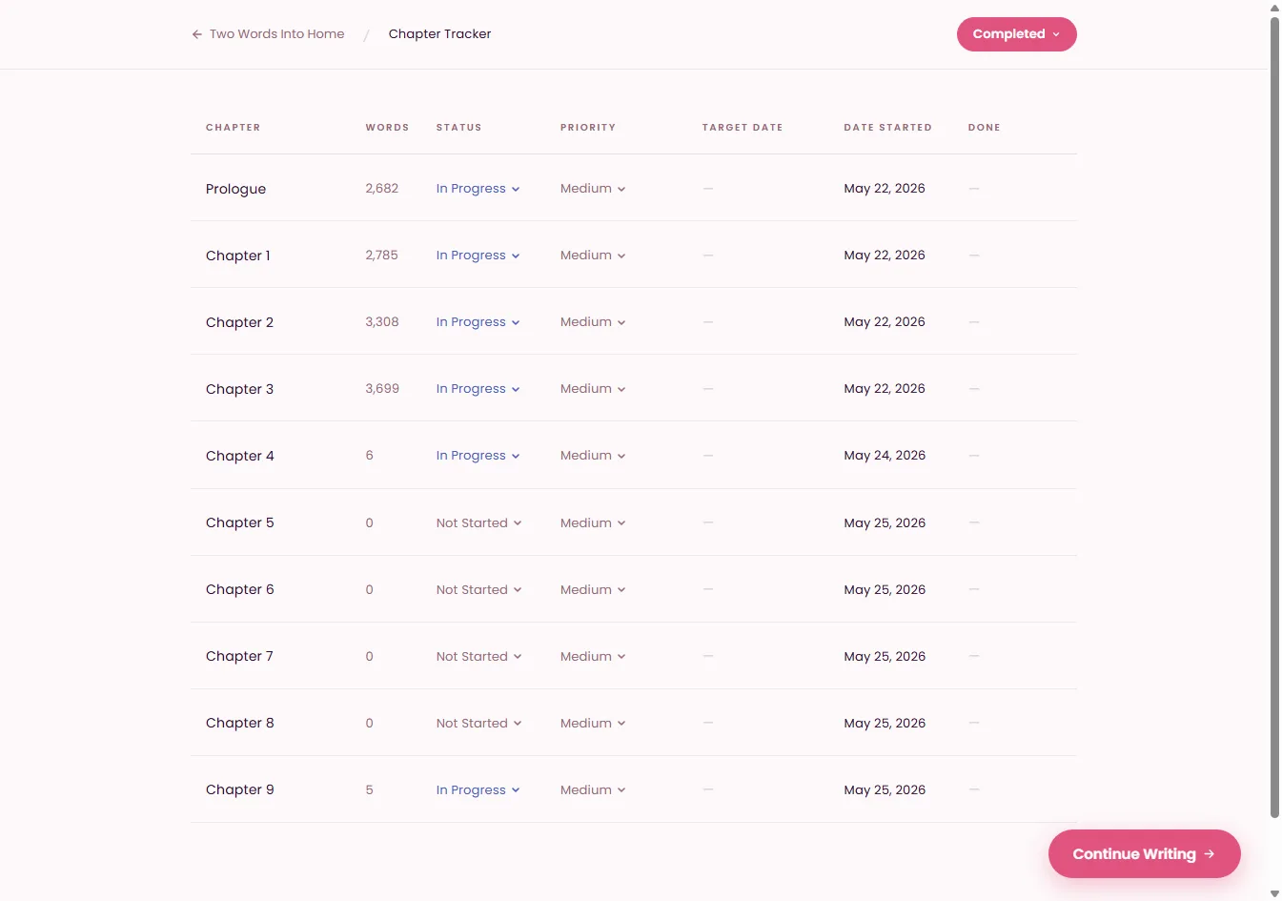Viewport: 1282px width, 901px height.
Task: Go back to Two Words Into Home
Action: 268,34
